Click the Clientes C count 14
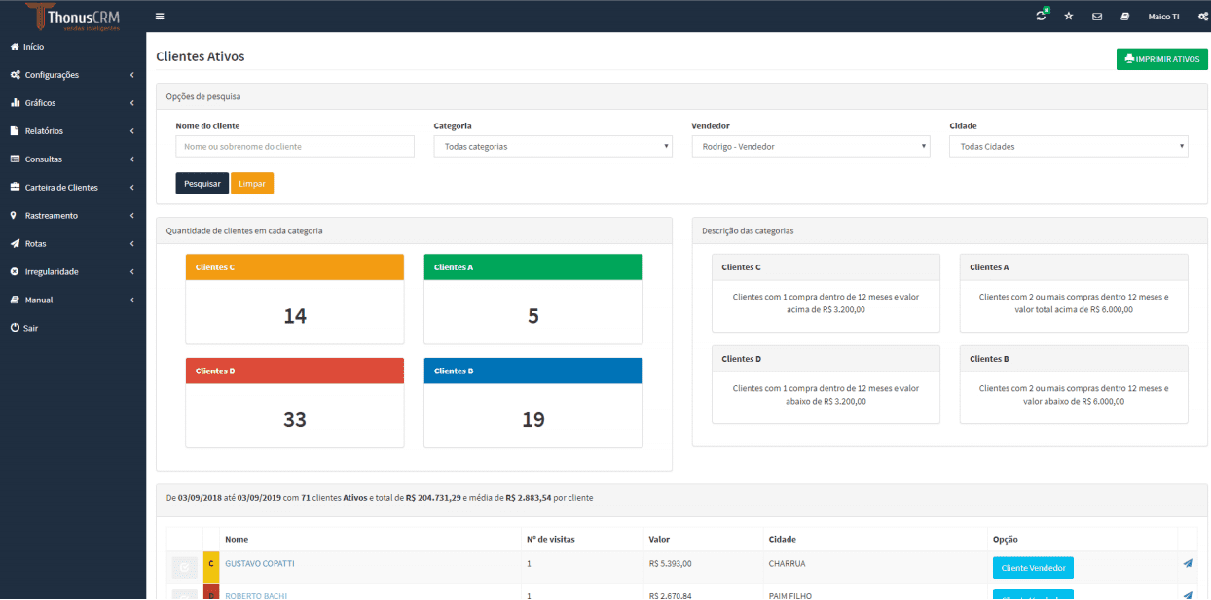The image size is (1211, 600). click(x=295, y=316)
